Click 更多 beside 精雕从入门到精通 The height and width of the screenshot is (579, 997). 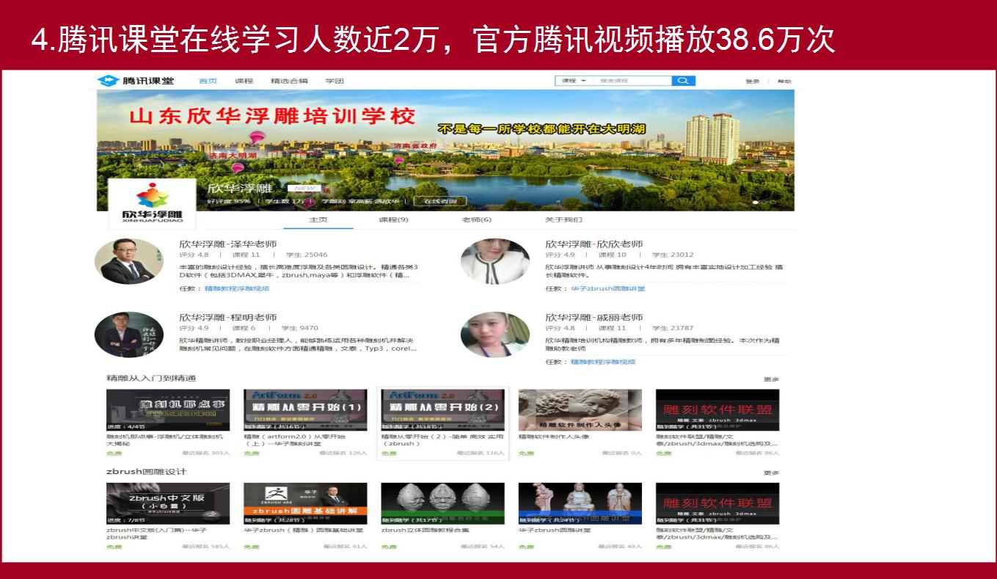click(x=771, y=379)
